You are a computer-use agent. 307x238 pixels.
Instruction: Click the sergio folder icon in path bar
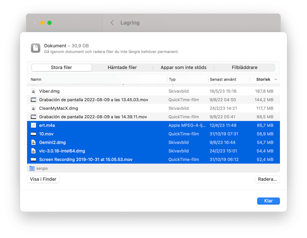(x=32, y=168)
